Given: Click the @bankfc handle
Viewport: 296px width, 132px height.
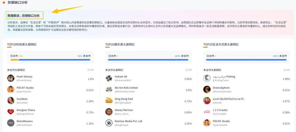Looking at the screenshot, I should [217, 103].
